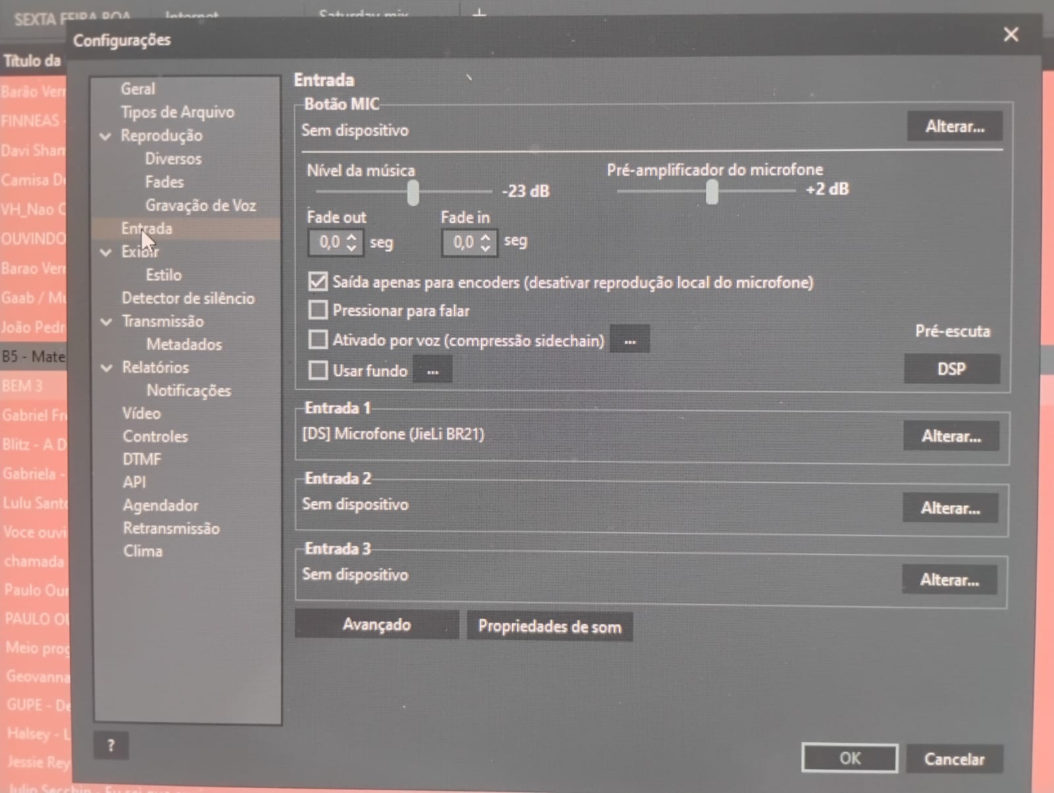Viewport: 1054px width, 793px height.
Task: Select Fades settings page
Action: [164, 182]
